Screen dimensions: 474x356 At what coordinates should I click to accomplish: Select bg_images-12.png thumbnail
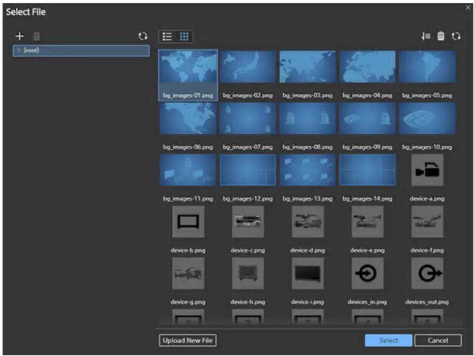(x=248, y=170)
